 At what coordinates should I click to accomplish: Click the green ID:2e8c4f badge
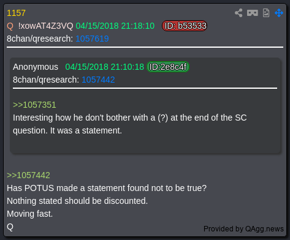pos(168,67)
